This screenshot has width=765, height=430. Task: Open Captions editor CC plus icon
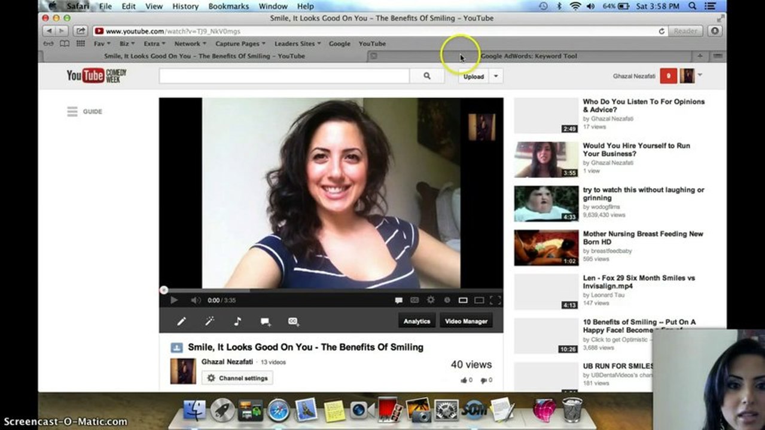click(x=294, y=321)
